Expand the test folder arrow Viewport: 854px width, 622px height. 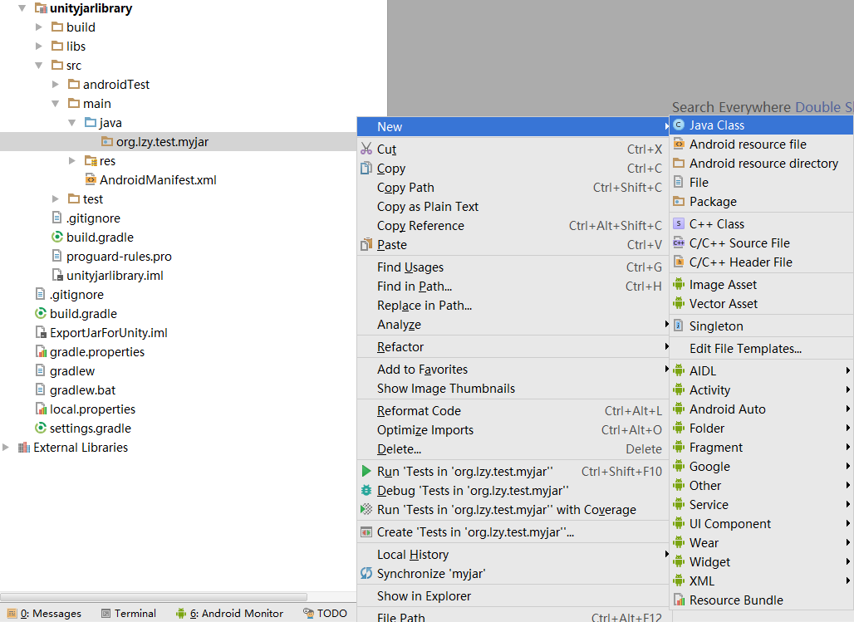(x=55, y=198)
